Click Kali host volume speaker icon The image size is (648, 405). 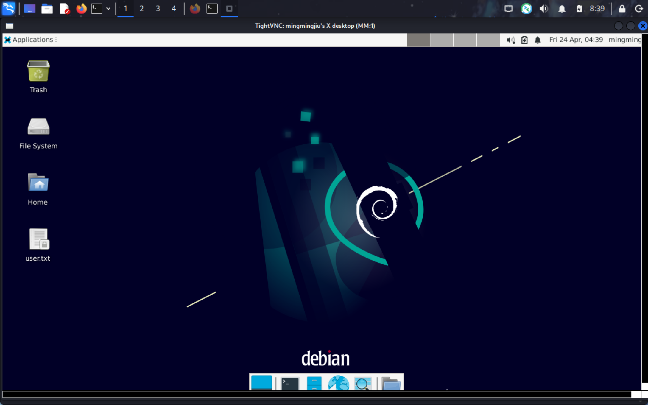(x=543, y=9)
